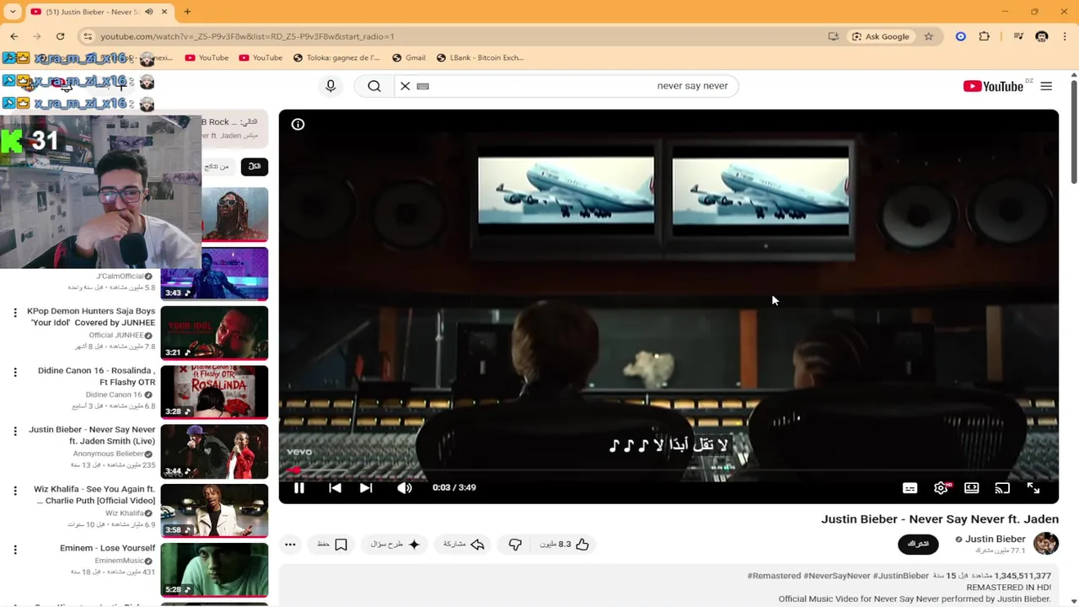Open the Toloka bookmark
1079x607 pixels.
[x=336, y=58]
